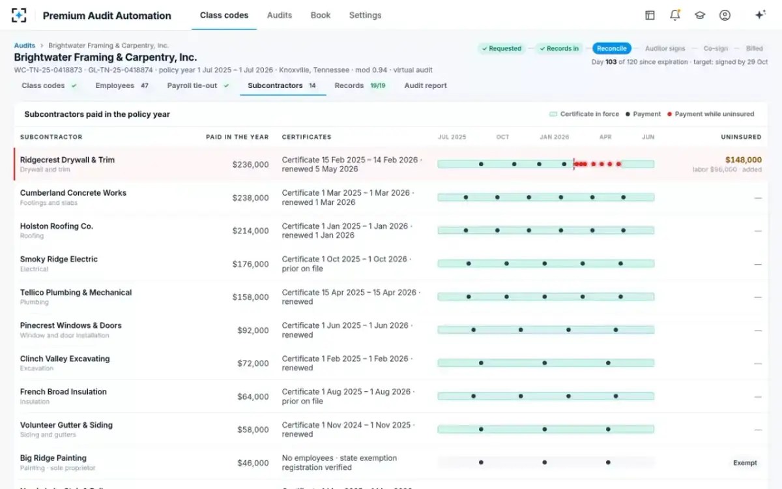The height and width of the screenshot is (489, 782).
Task: Launch the sparkle AI assistant icon
Action: (759, 15)
